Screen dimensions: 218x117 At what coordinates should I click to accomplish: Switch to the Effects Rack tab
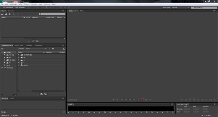19,46
